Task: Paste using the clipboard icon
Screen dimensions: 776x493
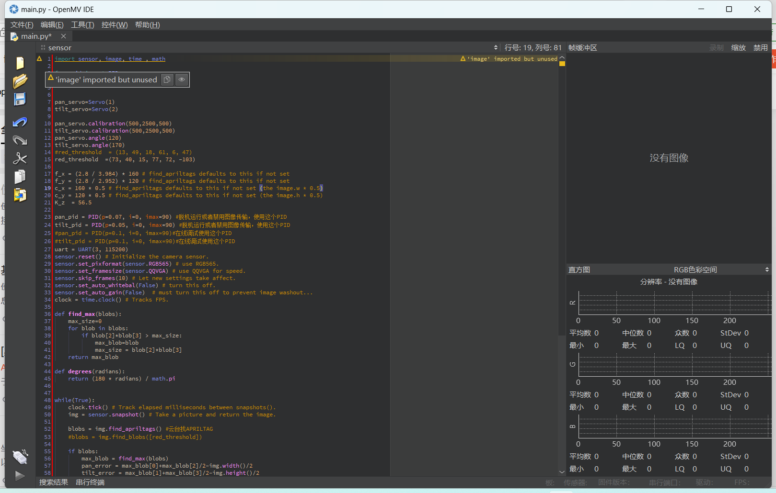Action: point(20,195)
